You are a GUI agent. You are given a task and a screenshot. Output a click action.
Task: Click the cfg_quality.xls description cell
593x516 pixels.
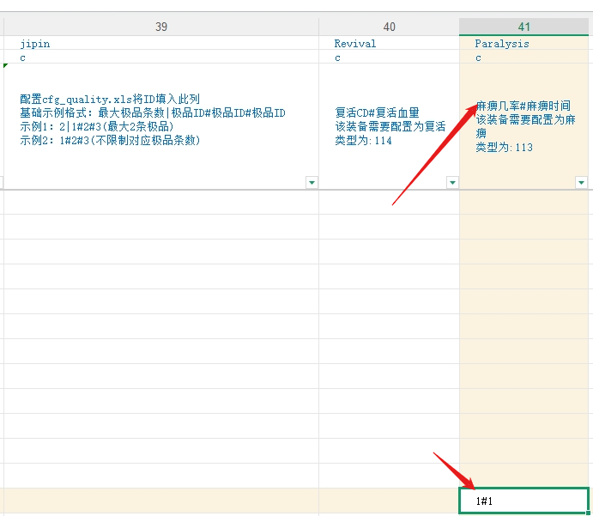point(161,126)
